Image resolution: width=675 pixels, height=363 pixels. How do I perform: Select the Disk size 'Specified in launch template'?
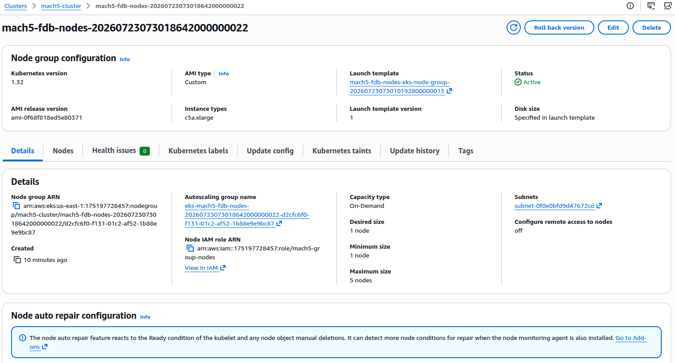pos(554,117)
